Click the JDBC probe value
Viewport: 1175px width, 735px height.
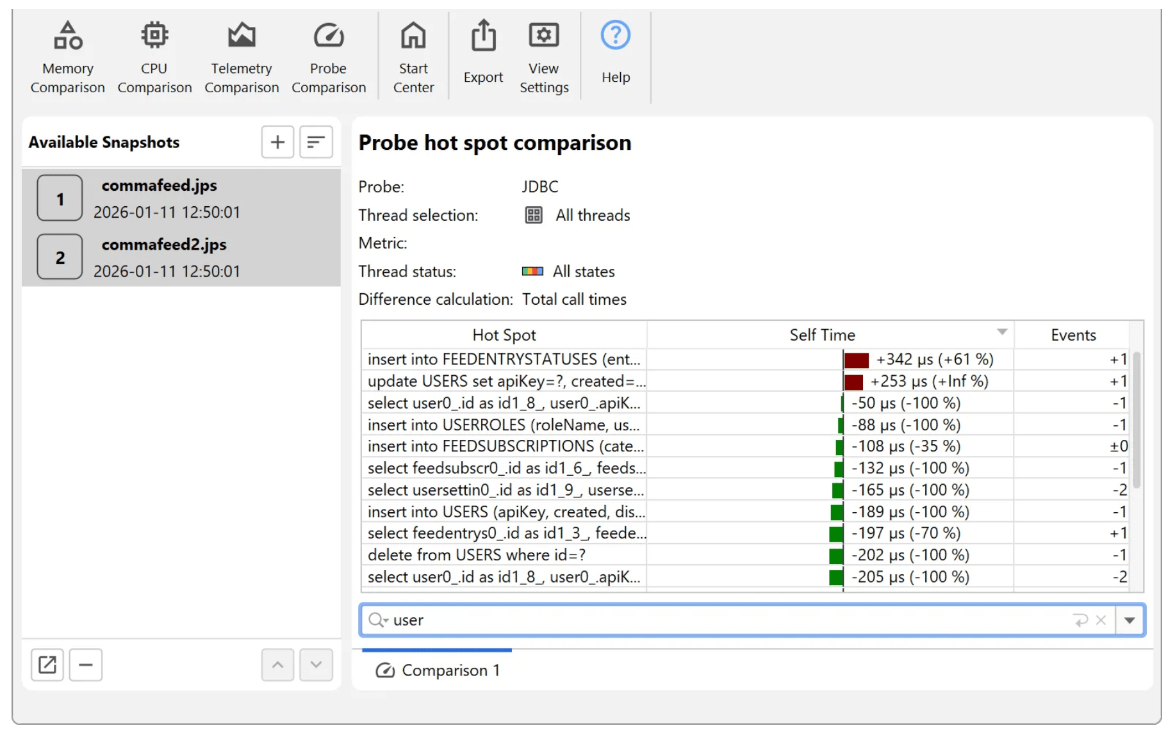click(540, 187)
